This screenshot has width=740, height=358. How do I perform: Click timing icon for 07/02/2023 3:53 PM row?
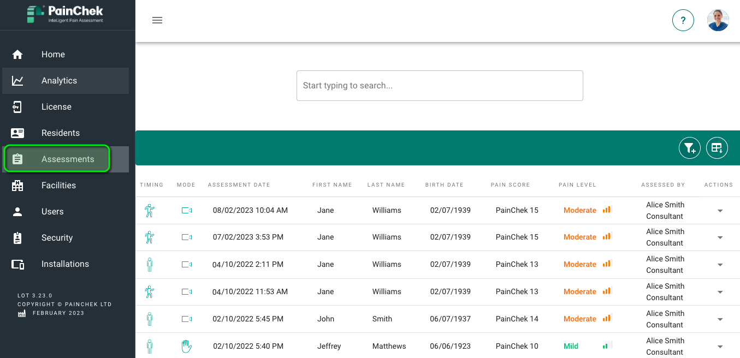(x=150, y=237)
